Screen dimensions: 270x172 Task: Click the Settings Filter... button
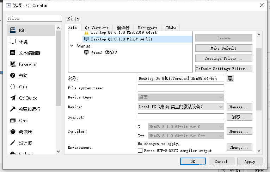pos(224,58)
